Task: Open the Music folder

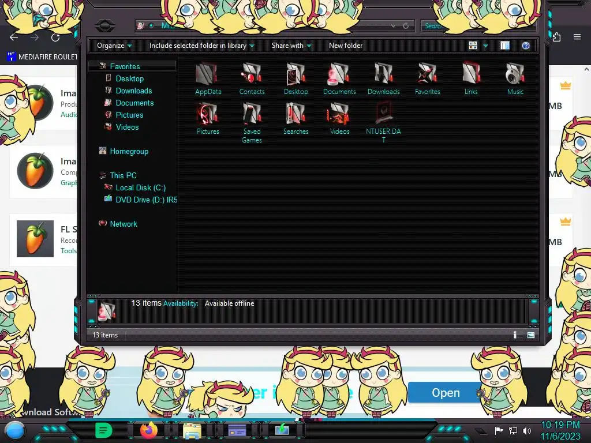Action: pyautogui.click(x=515, y=78)
